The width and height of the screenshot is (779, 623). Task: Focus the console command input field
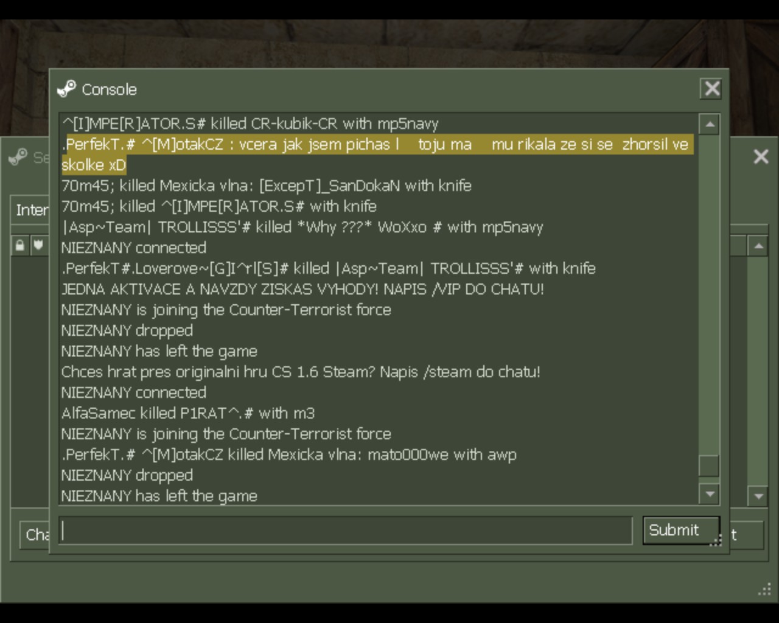tap(346, 531)
